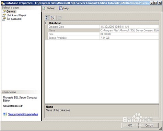The image size is (163, 131).
Task: Open the Shrink and Repair page
Action: point(16,15)
